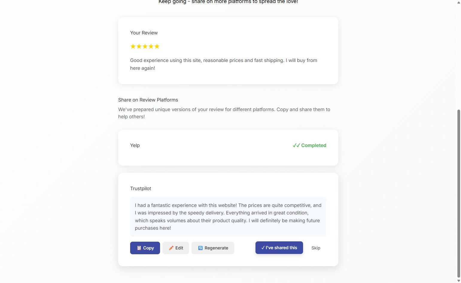Viewport: 461px width, 283px height.
Task: Select the second rating star
Action: tap(139, 46)
